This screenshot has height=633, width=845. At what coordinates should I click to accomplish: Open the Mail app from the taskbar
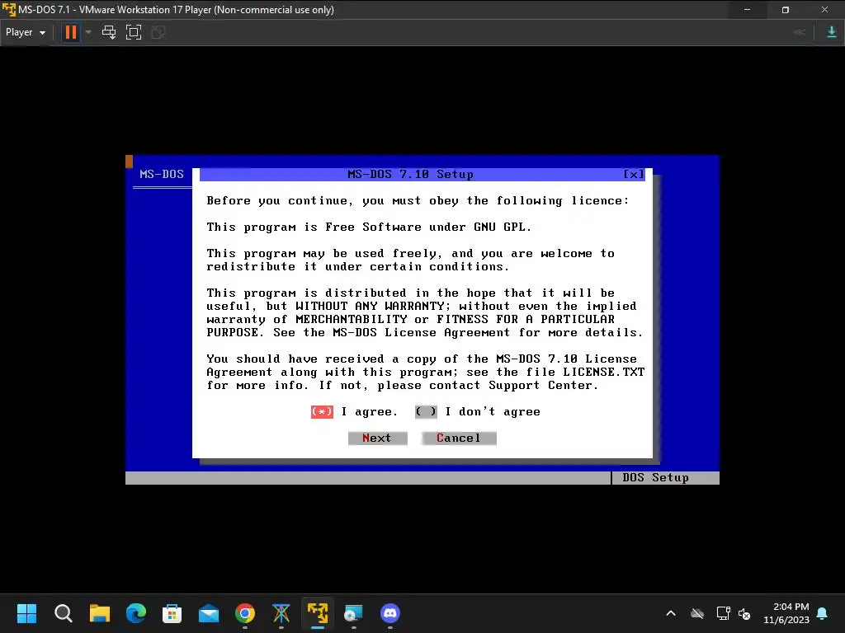pos(209,613)
